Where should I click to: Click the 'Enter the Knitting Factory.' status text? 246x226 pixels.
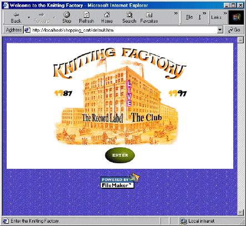(35, 221)
